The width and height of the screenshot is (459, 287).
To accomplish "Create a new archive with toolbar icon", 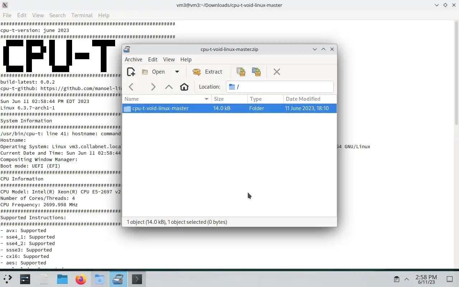I will [131, 72].
